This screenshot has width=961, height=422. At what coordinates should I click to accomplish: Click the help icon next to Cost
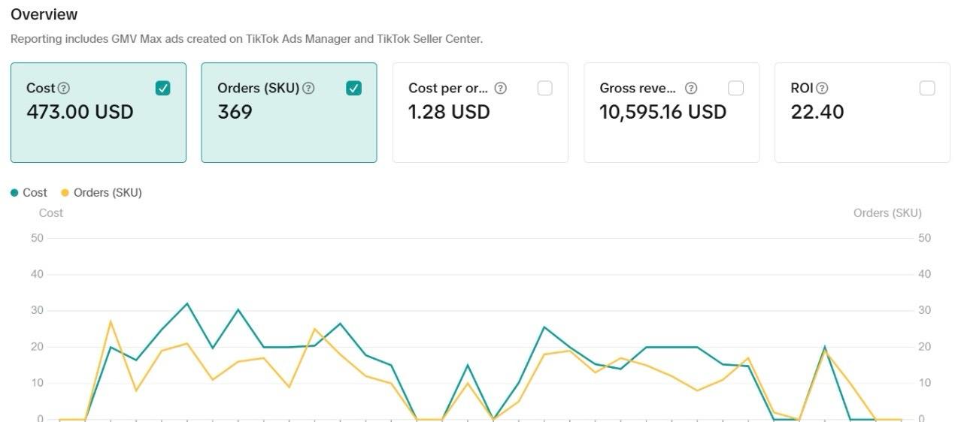[x=64, y=89]
